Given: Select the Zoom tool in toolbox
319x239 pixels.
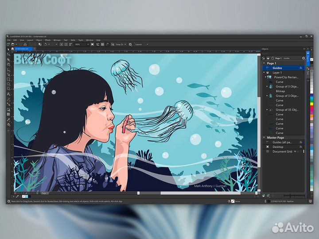Looking at the screenshot, I should point(8,65).
